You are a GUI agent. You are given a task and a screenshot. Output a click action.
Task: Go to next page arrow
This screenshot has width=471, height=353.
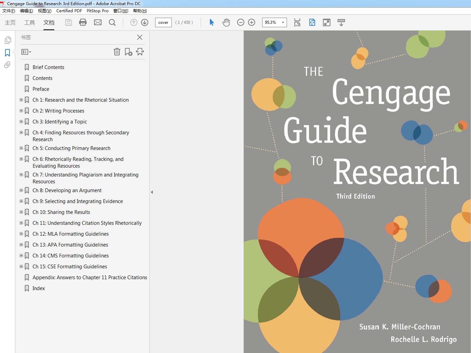coord(145,22)
